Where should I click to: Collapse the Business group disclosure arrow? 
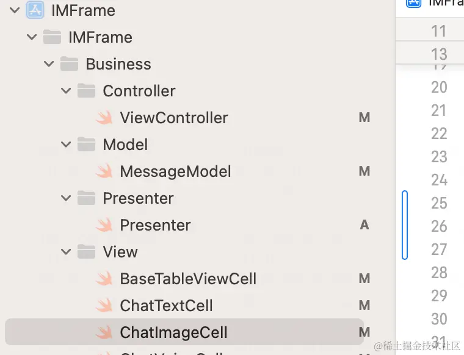coord(49,64)
